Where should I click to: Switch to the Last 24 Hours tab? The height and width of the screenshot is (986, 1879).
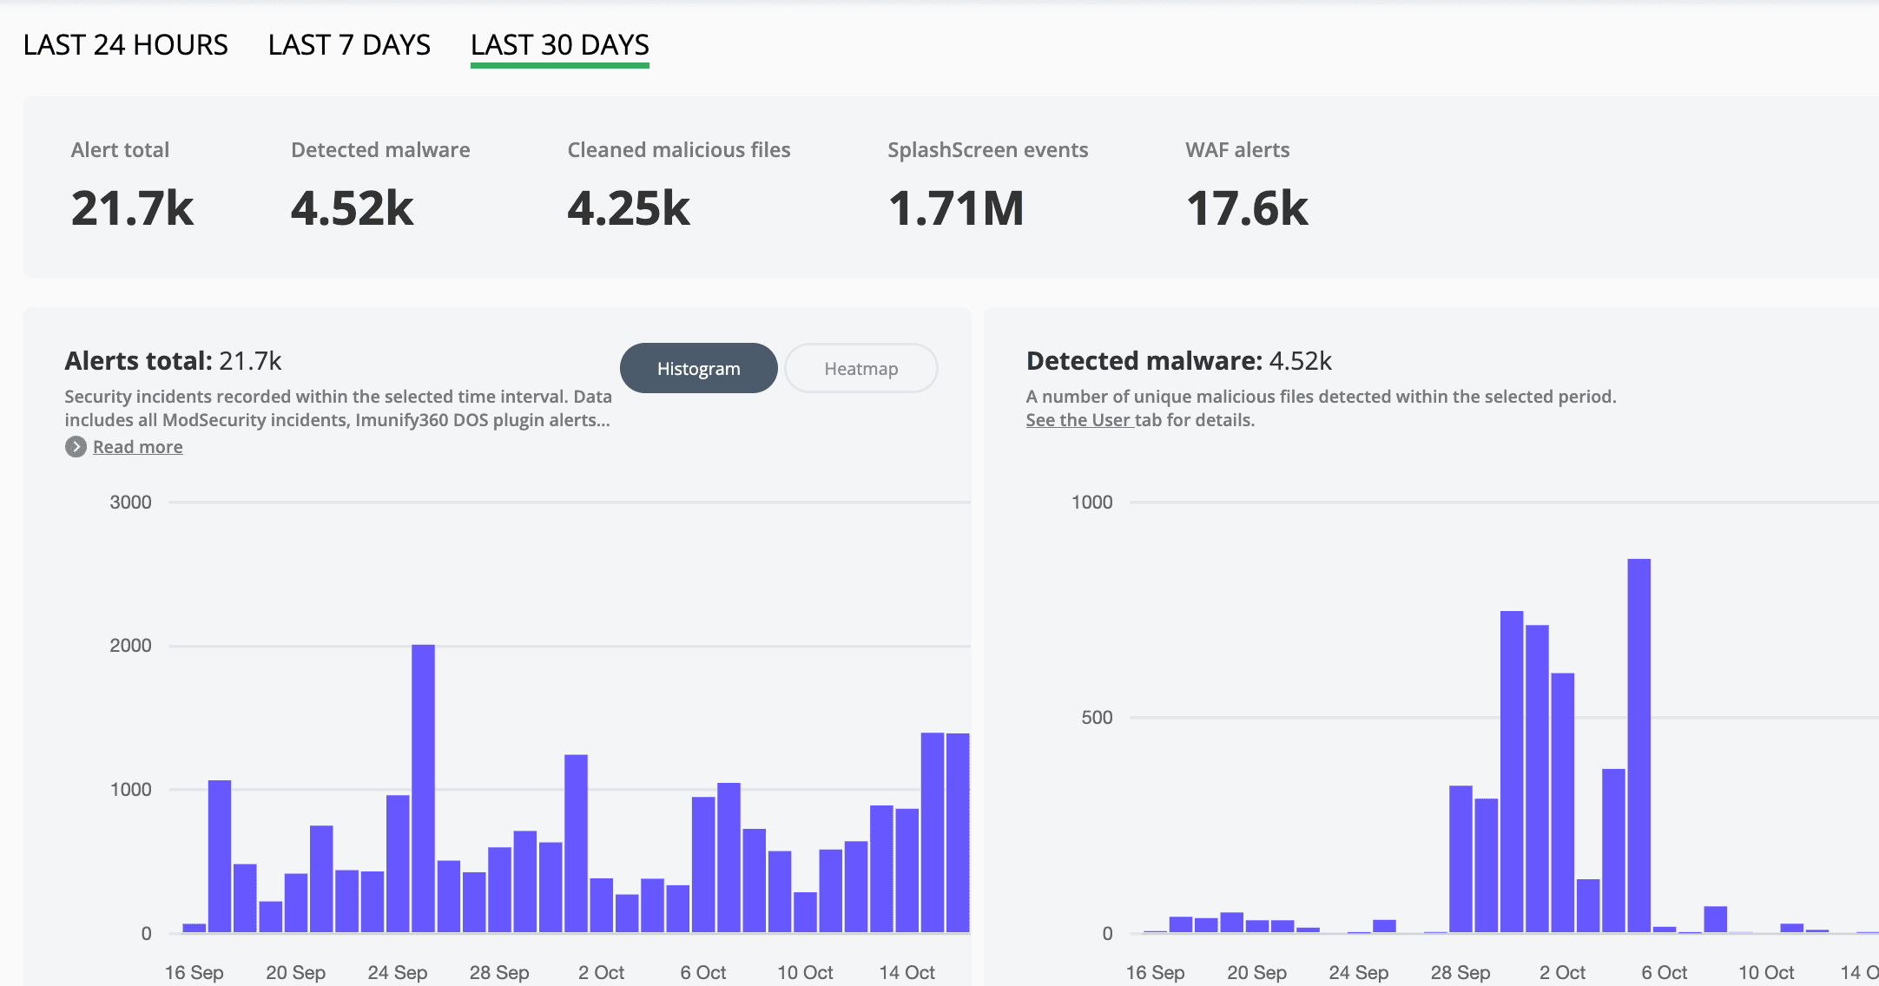click(x=126, y=45)
